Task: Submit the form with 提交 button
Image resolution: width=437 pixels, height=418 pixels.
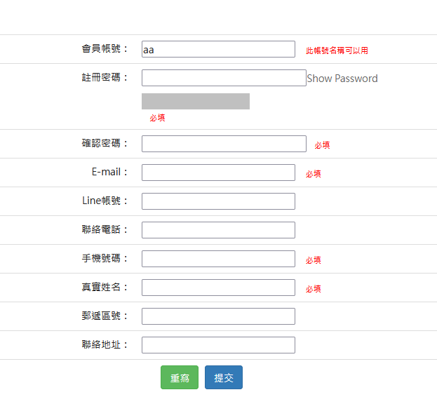Action: coord(224,377)
